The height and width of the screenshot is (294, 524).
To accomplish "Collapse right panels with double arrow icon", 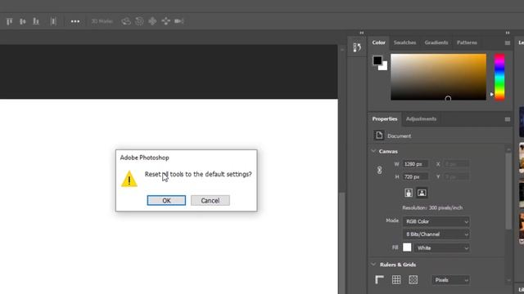I will [508, 33].
